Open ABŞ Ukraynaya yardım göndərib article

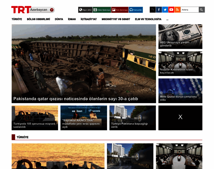pyautogui.click(x=180, y=37)
